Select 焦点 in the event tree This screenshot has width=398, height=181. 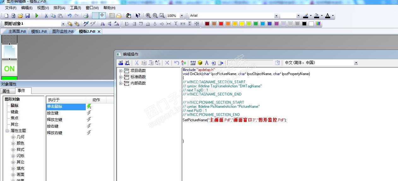(x=15, y=118)
